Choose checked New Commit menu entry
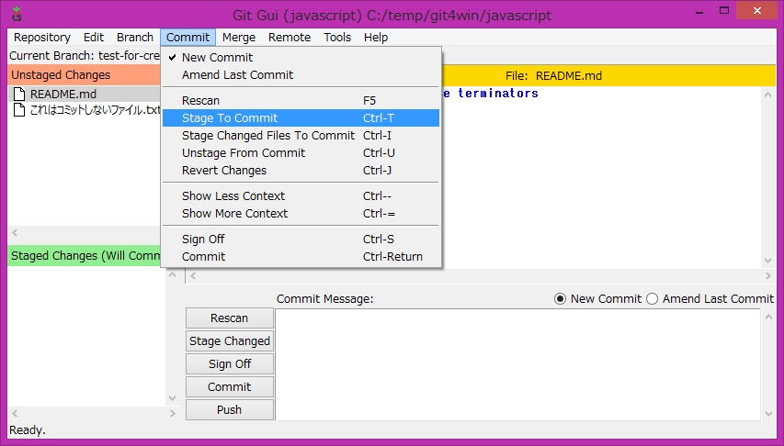 [301, 58]
